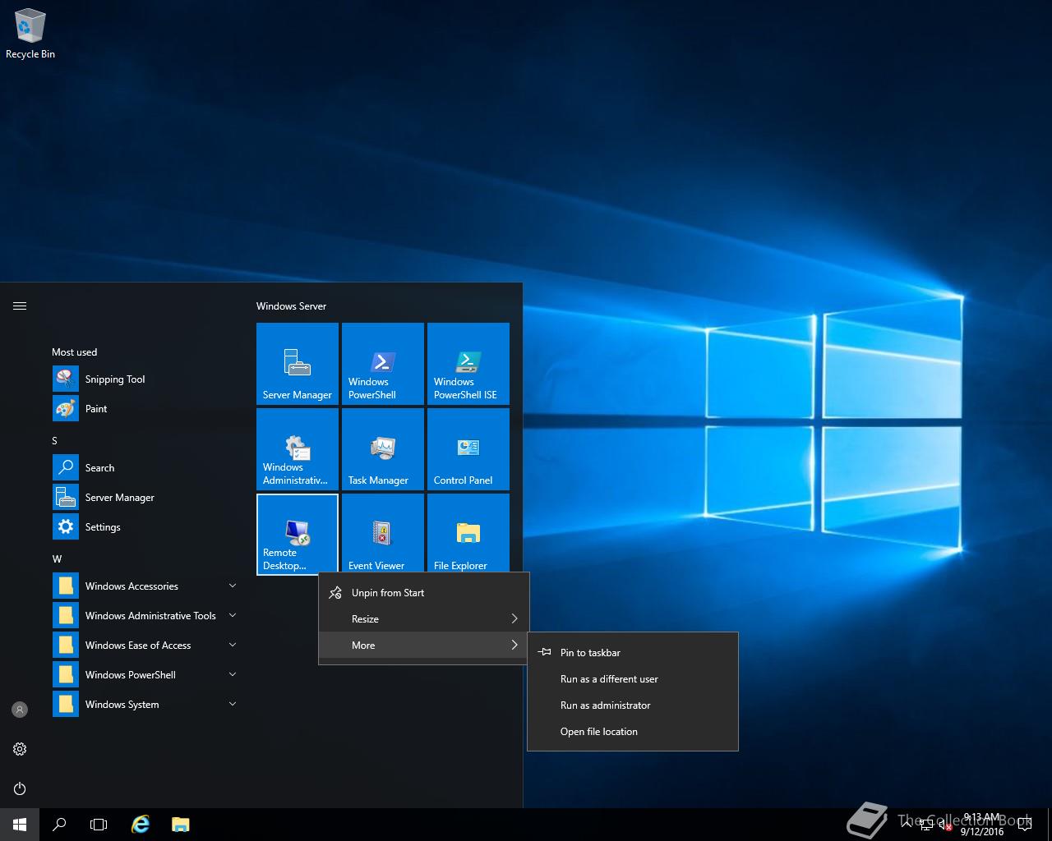Open the More submenu
Screen dimensions: 1052x841
[423, 645]
